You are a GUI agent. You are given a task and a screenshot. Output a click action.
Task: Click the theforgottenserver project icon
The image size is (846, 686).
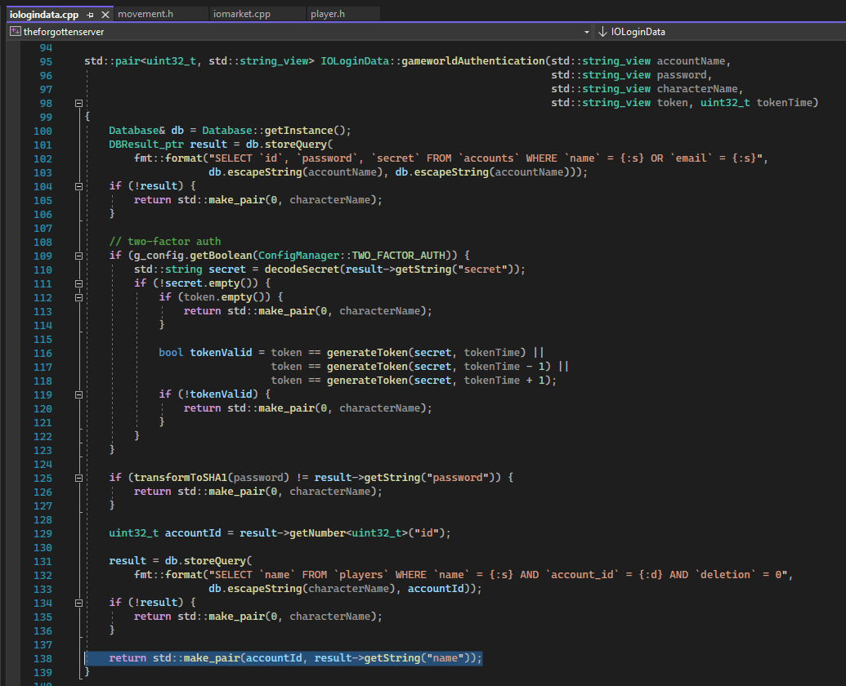click(15, 31)
